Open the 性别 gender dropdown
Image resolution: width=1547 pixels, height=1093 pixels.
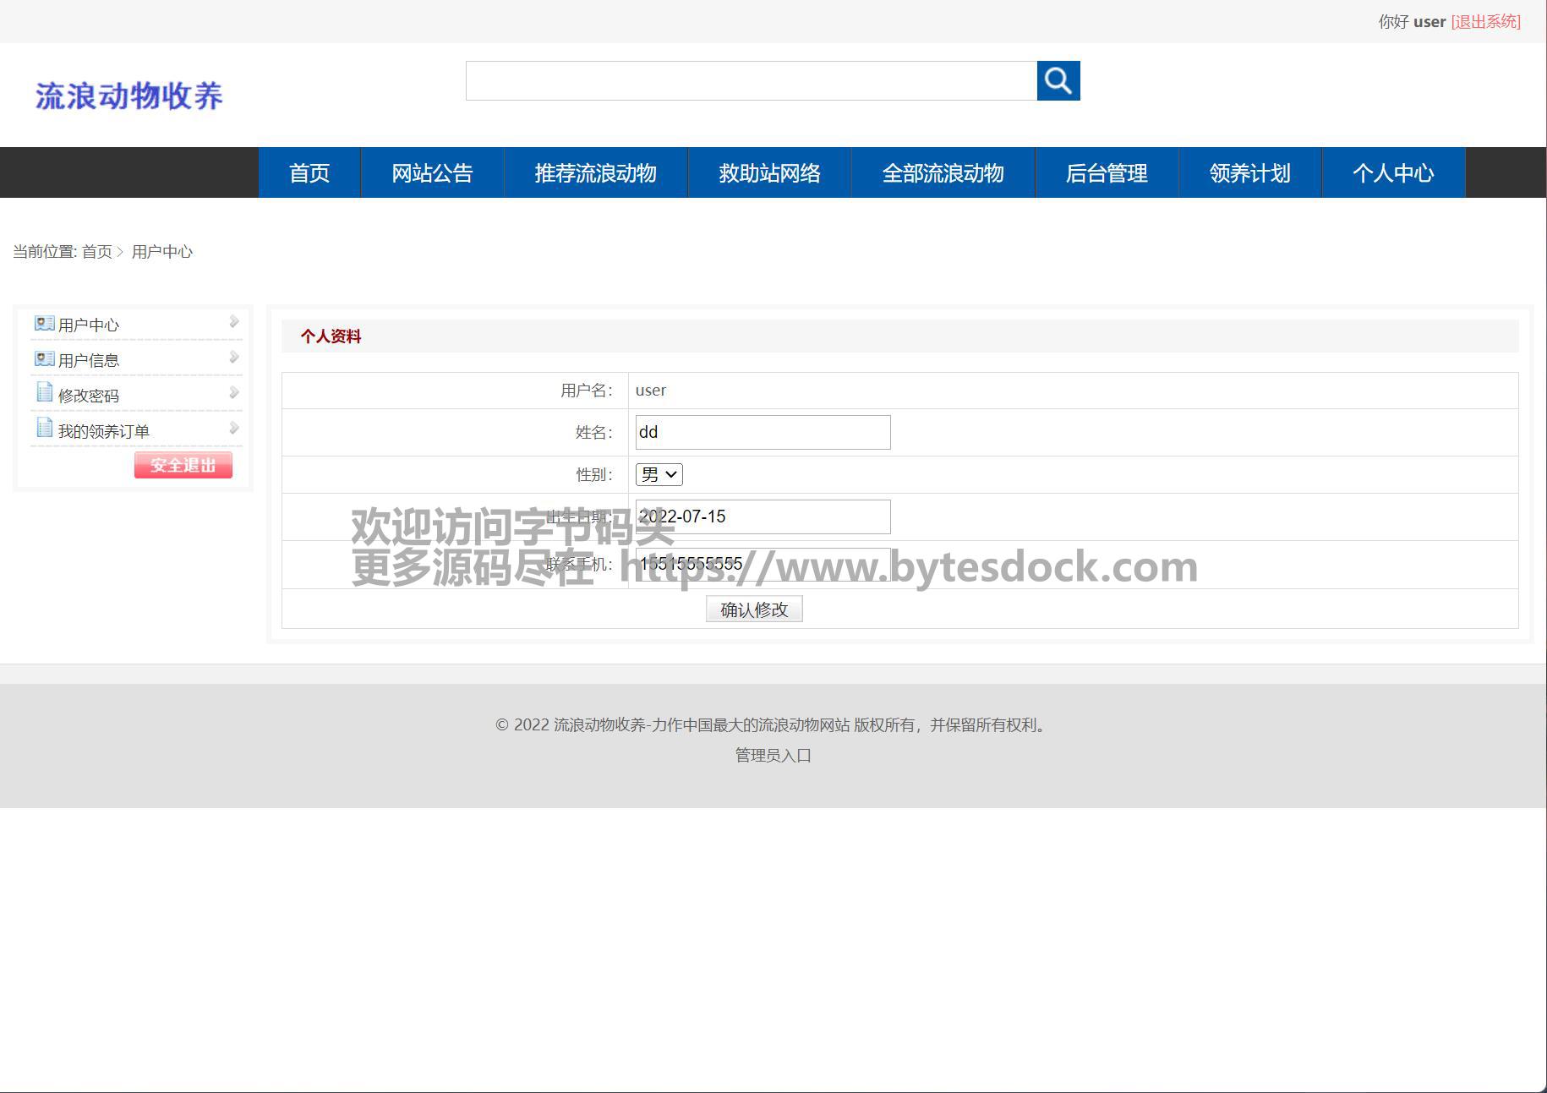click(659, 475)
